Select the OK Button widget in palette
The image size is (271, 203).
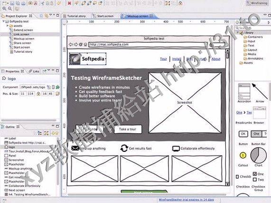click(243, 134)
